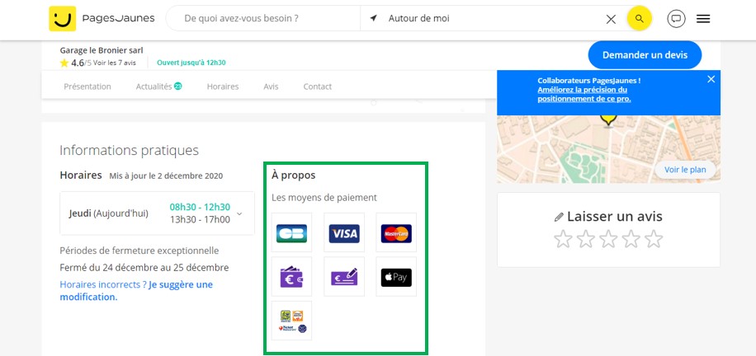Screen dimensions: 756x356
Task: Click the 13h30 - 17h00 hours text
Action: [200, 220]
